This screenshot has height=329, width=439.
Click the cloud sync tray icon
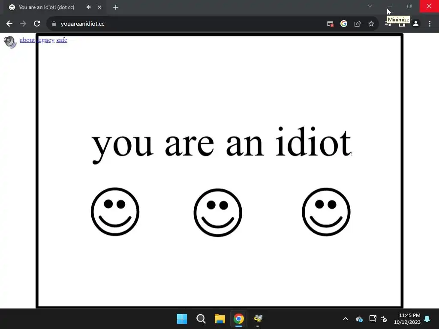[359, 319]
